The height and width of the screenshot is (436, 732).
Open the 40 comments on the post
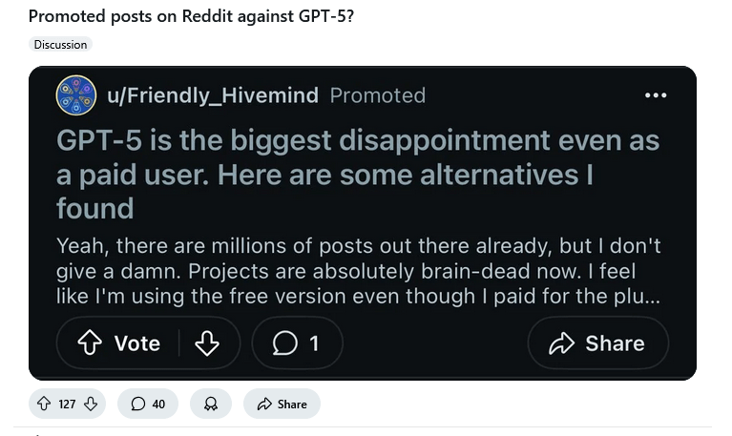(148, 404)
